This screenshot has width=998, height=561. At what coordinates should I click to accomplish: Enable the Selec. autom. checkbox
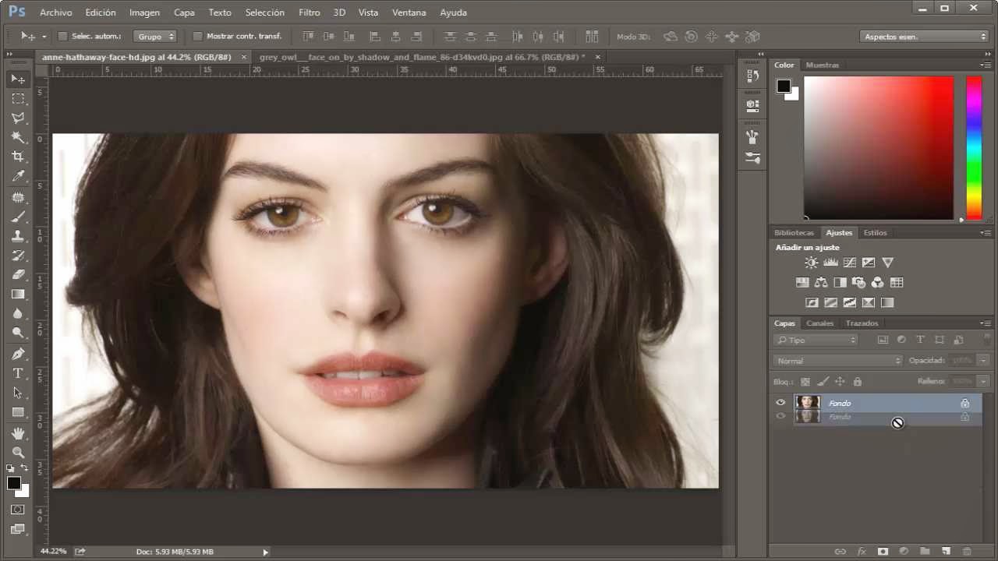pyautogui.click(x=63, y=36)
